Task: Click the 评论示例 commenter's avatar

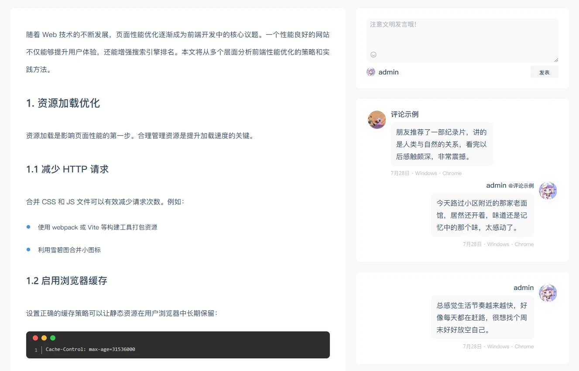Action: click(x=377, y=120)
